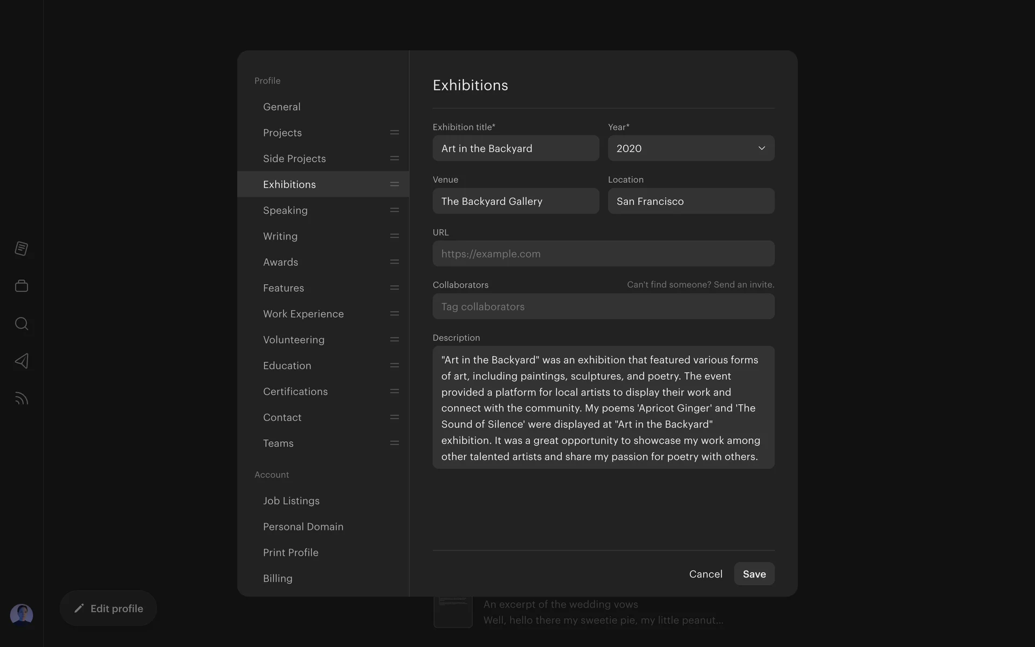Click the chevron arrow in Year field
This screenshot has height=647, width=1035.
point(761,148)
